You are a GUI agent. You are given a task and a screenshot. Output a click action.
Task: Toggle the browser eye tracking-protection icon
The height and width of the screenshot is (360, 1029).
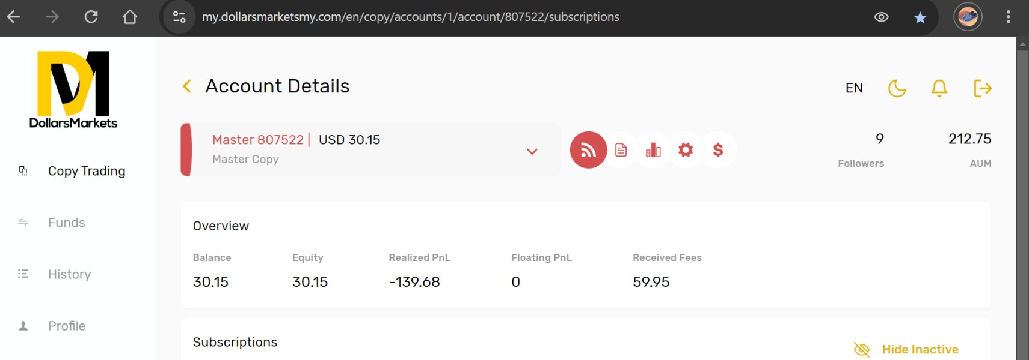click(x=881, y=17)
